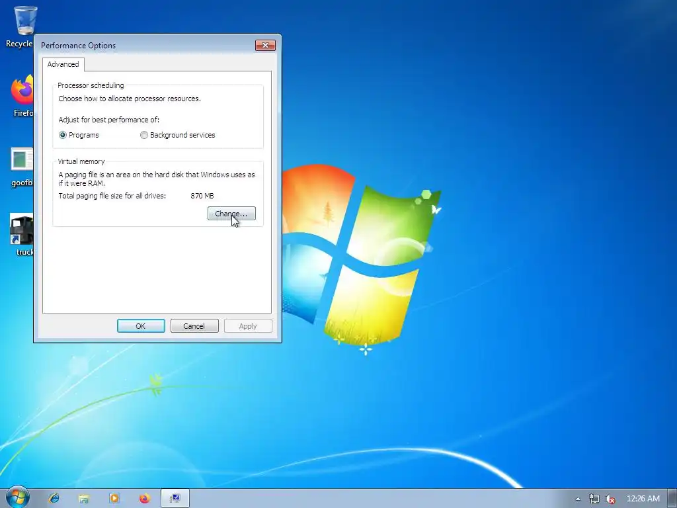Click the 870 MB paging file value
This screenshot has height=508, width=677.
click(202, 196)
